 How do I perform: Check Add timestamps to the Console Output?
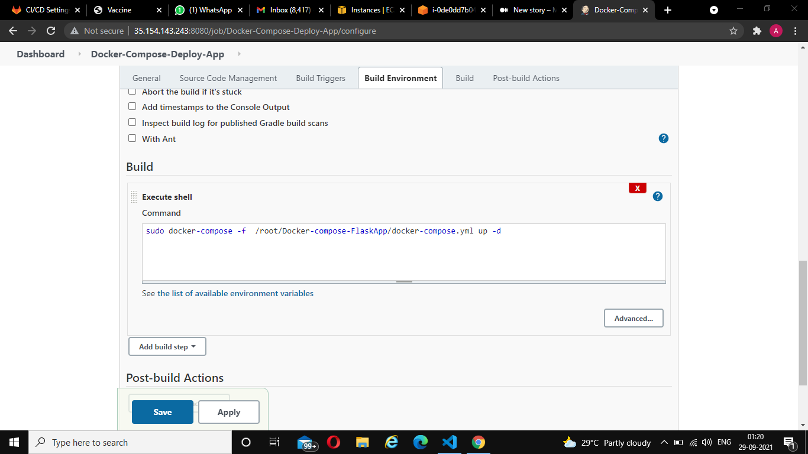(132, 106)
